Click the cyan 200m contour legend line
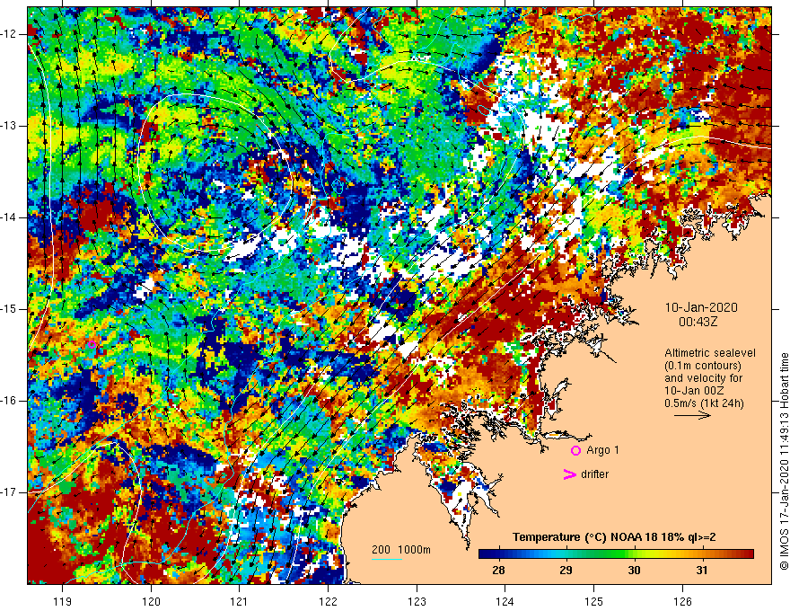Image resolution: width=790 pixels, height=611 pixels. [x=386, y=560]
